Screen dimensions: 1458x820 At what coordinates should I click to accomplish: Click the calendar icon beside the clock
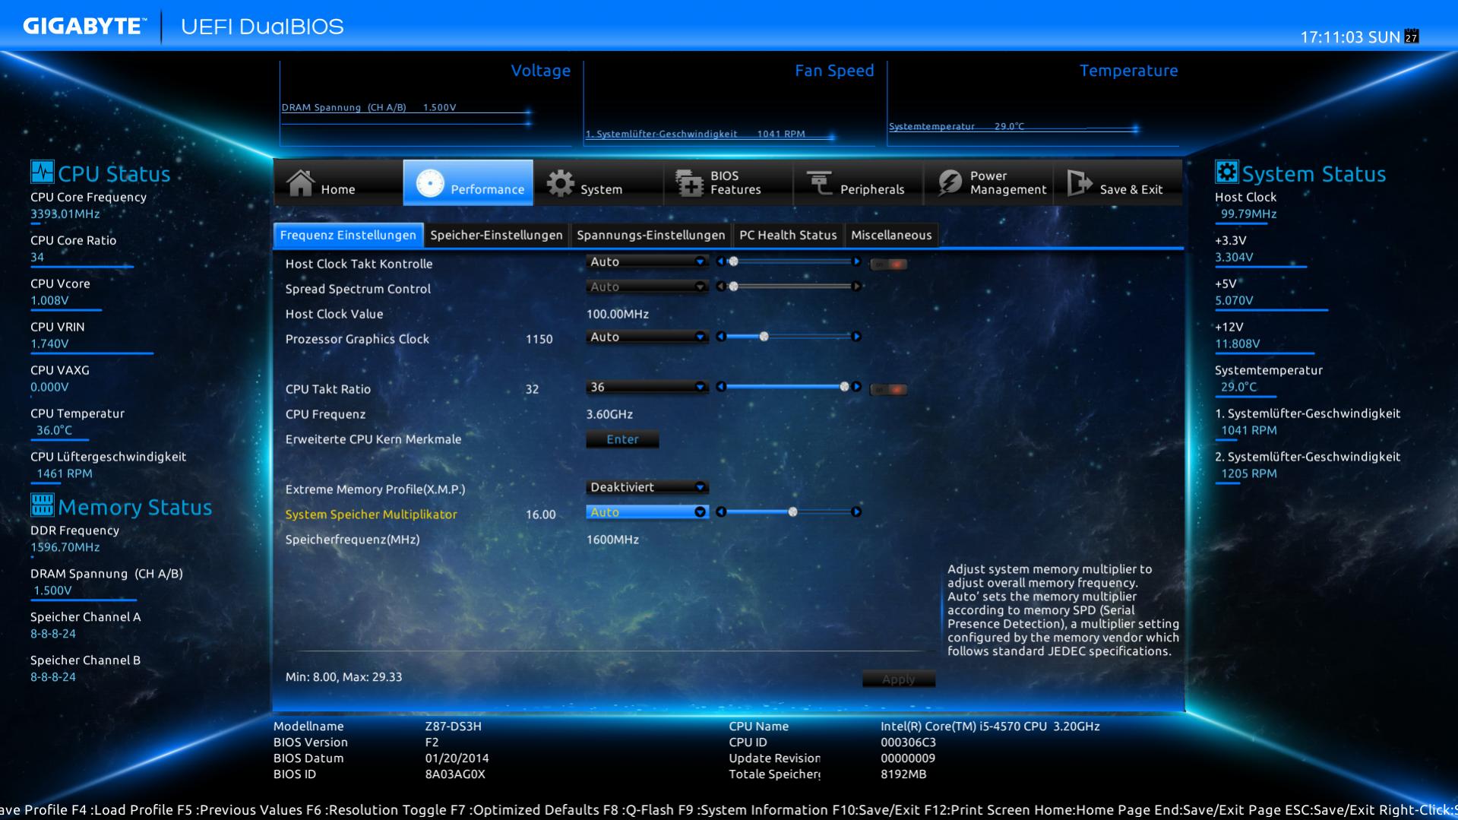click(x=1412, y=36)
